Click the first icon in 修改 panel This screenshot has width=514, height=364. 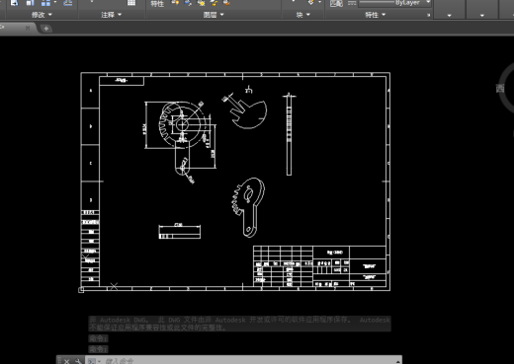14,3
